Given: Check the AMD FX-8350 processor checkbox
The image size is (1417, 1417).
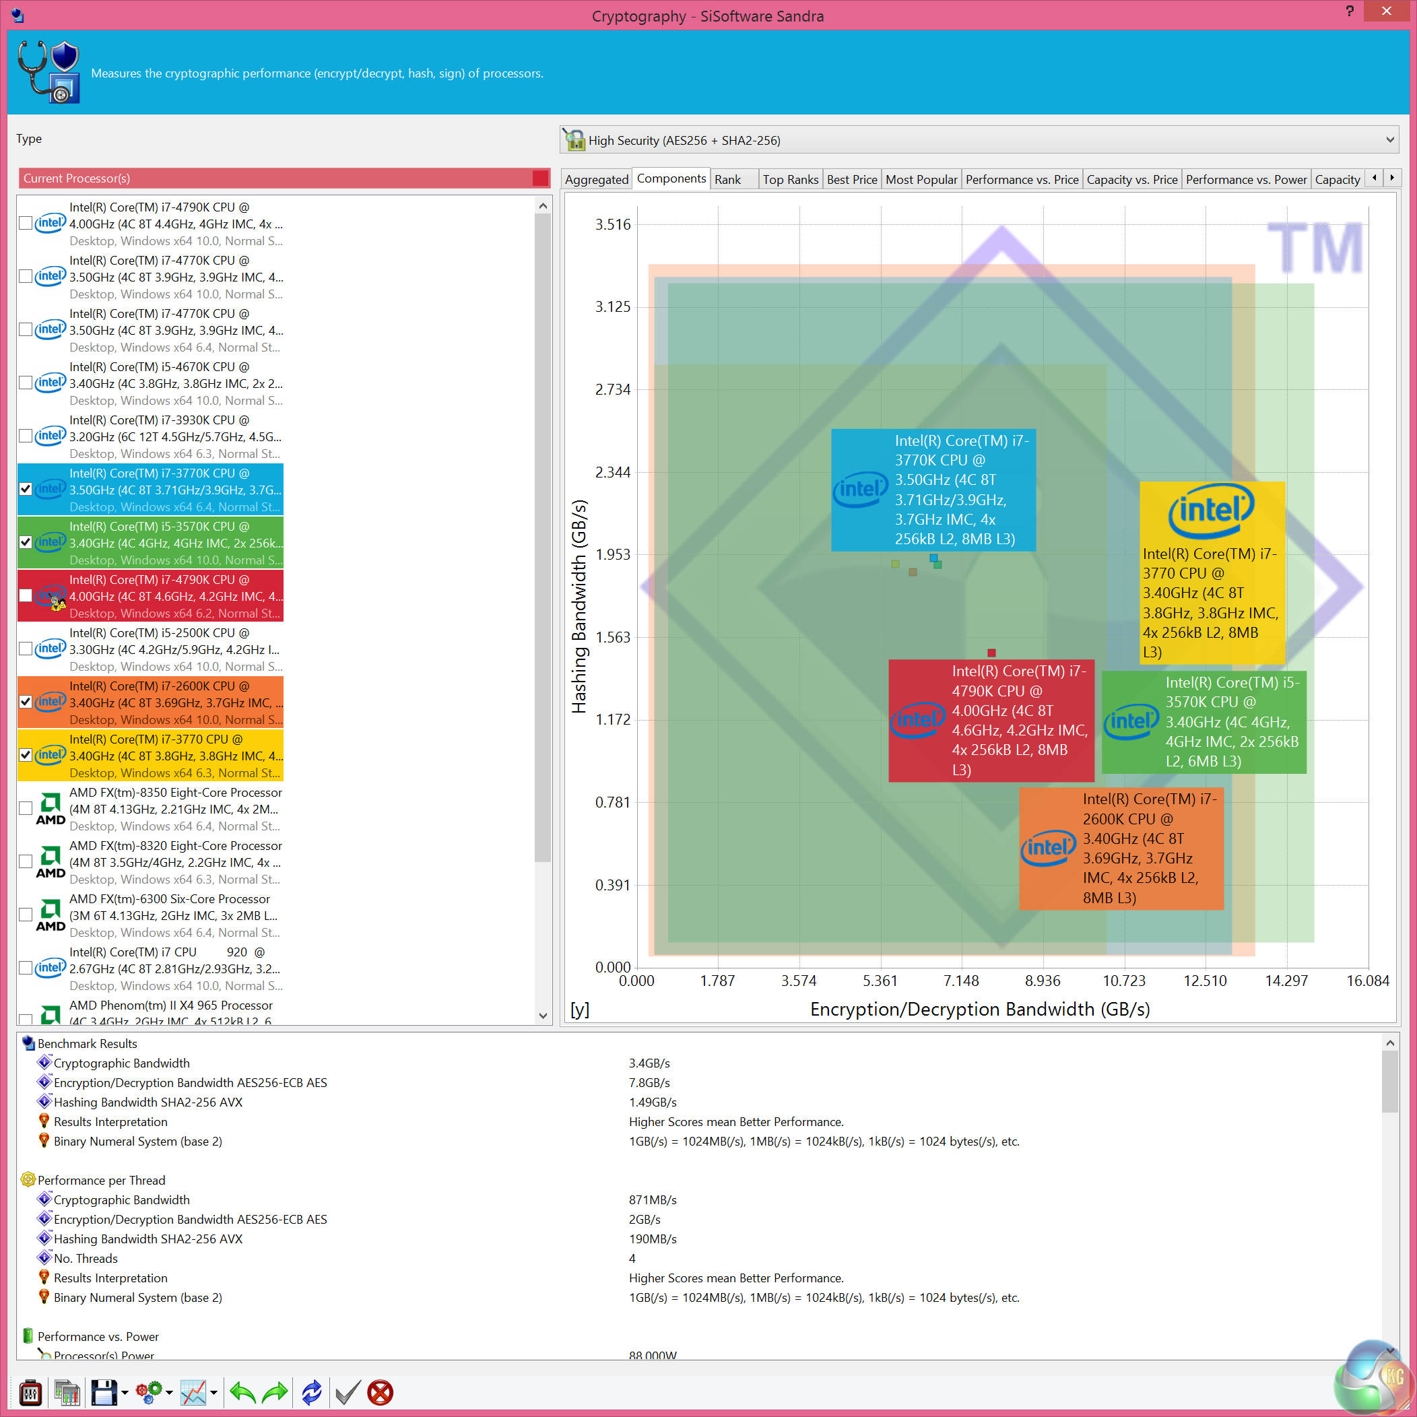Looking at the screenshot, I should [26, 808].
